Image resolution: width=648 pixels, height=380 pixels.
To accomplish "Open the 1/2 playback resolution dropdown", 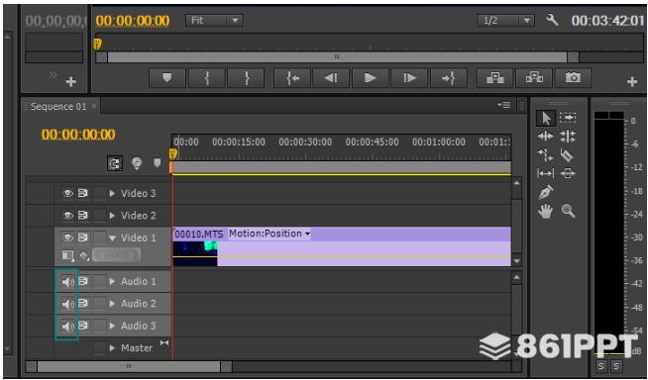I will pyautogui.click(x=505, y=20).
